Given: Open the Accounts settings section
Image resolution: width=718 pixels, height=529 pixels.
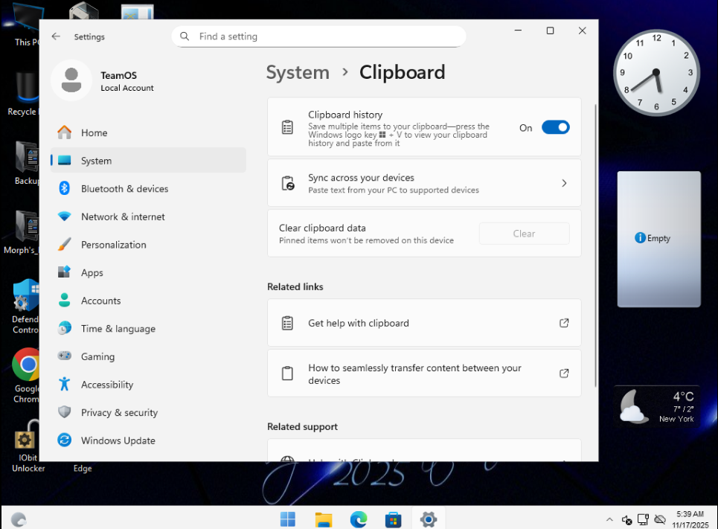Looking at the screenshot, I should (100, 301).
